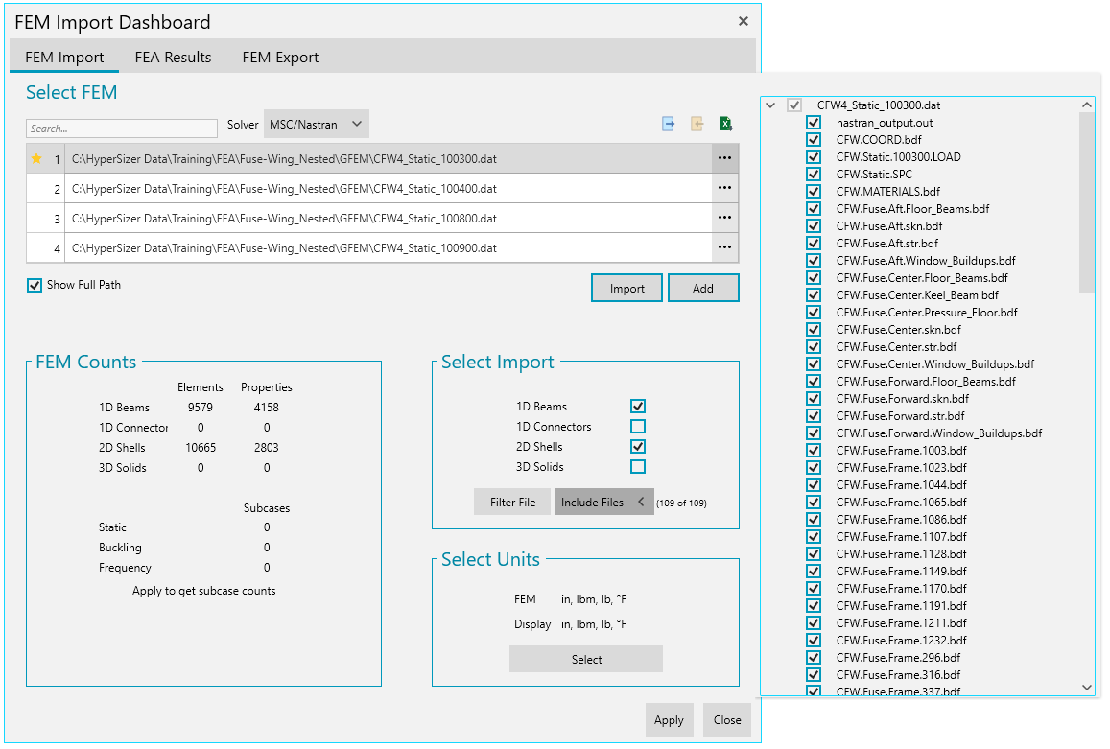This screenshot has width=1110, height=749.
Task: Click the 2D Shells elements value 10665
Action: 201,448
